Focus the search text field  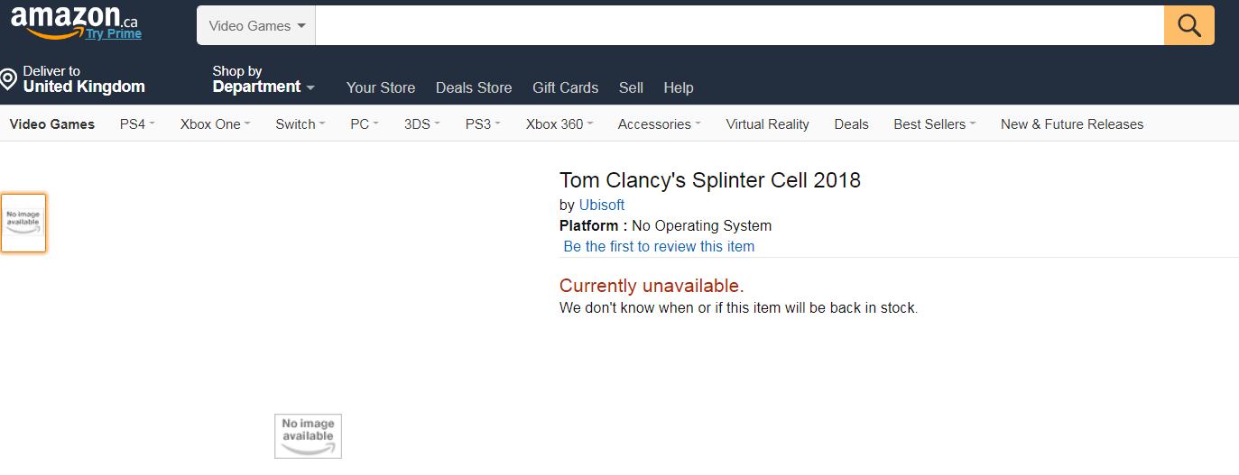click(740, 25)
